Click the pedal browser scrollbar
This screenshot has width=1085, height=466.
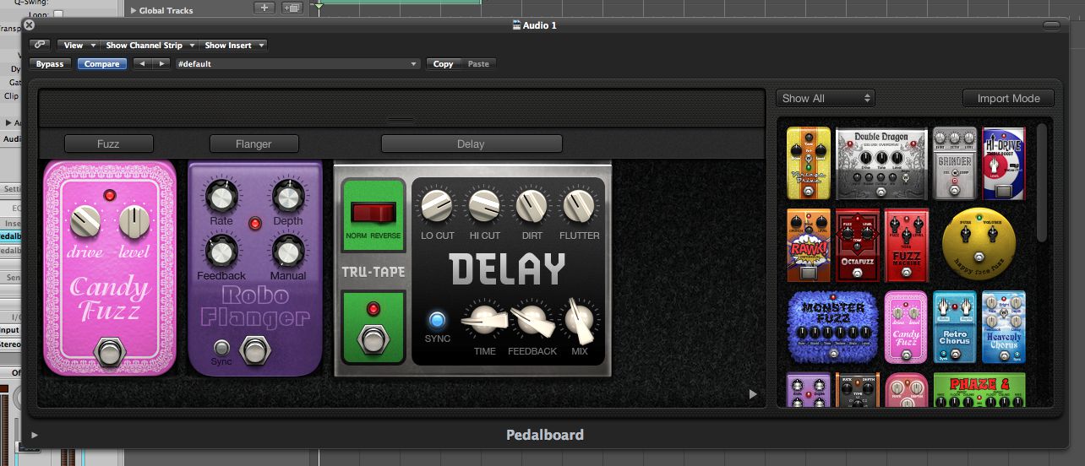(1041, 183)
